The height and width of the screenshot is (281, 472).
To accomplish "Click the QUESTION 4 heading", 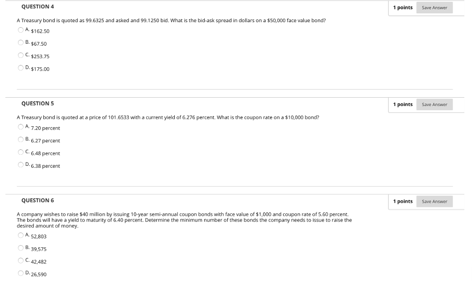I will [37, 6].
